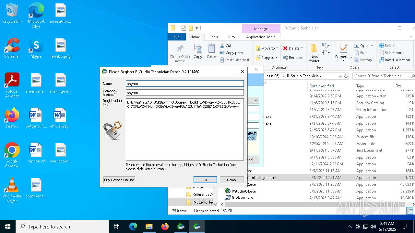
Task: Open the Application Tools tab
Action: point(261,37)
